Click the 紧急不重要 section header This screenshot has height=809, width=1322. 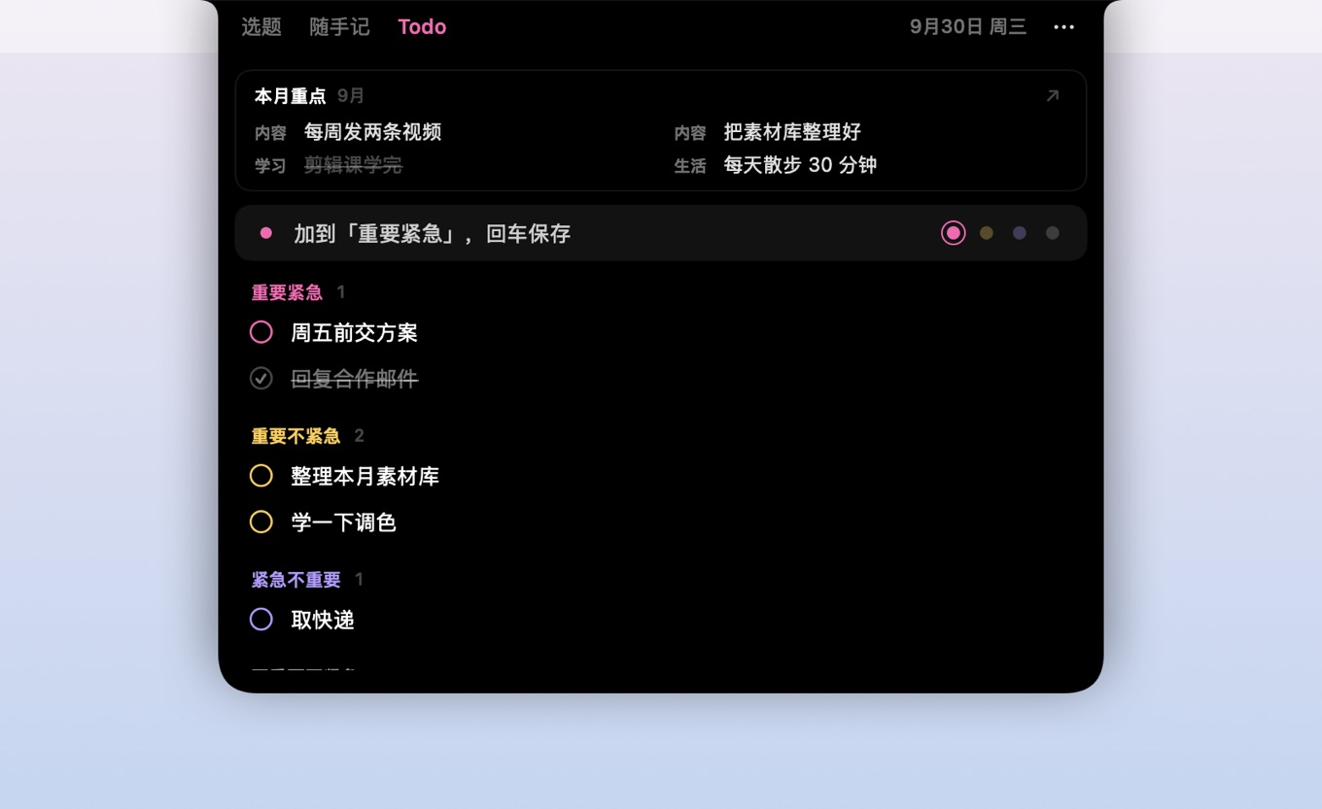pyautogui.click(x=296, y=580)
